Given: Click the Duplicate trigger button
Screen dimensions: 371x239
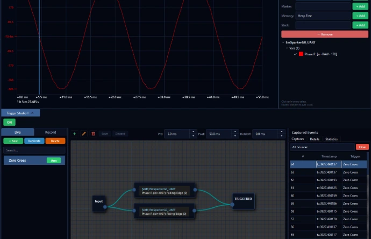Looking at the screenshot, I should (x=34, y=141).
